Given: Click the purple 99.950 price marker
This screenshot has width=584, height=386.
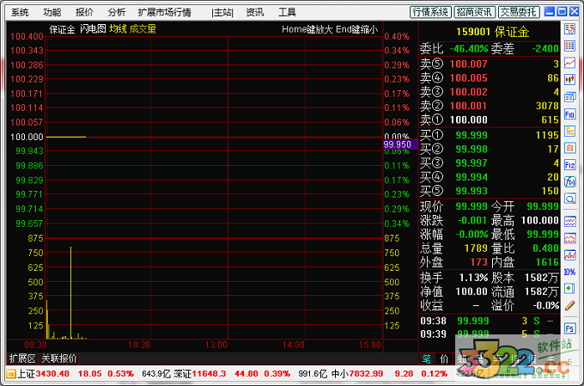Looking at the screenshot, I should (x=400, y=144).
